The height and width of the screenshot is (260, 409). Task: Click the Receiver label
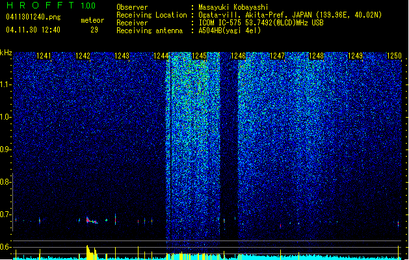132,23
